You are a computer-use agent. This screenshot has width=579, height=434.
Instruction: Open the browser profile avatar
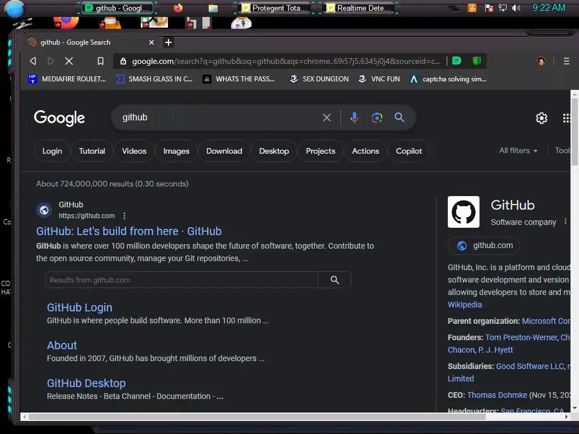(541, 61)
